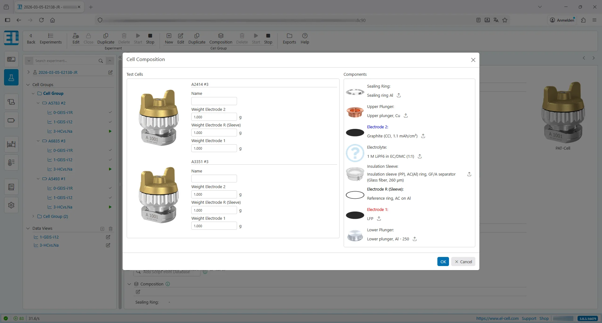Click the checkmark next to 0-GEIS-i1R
The height and width of the screenshot is (323, 602).
click(x=110, y=112)
